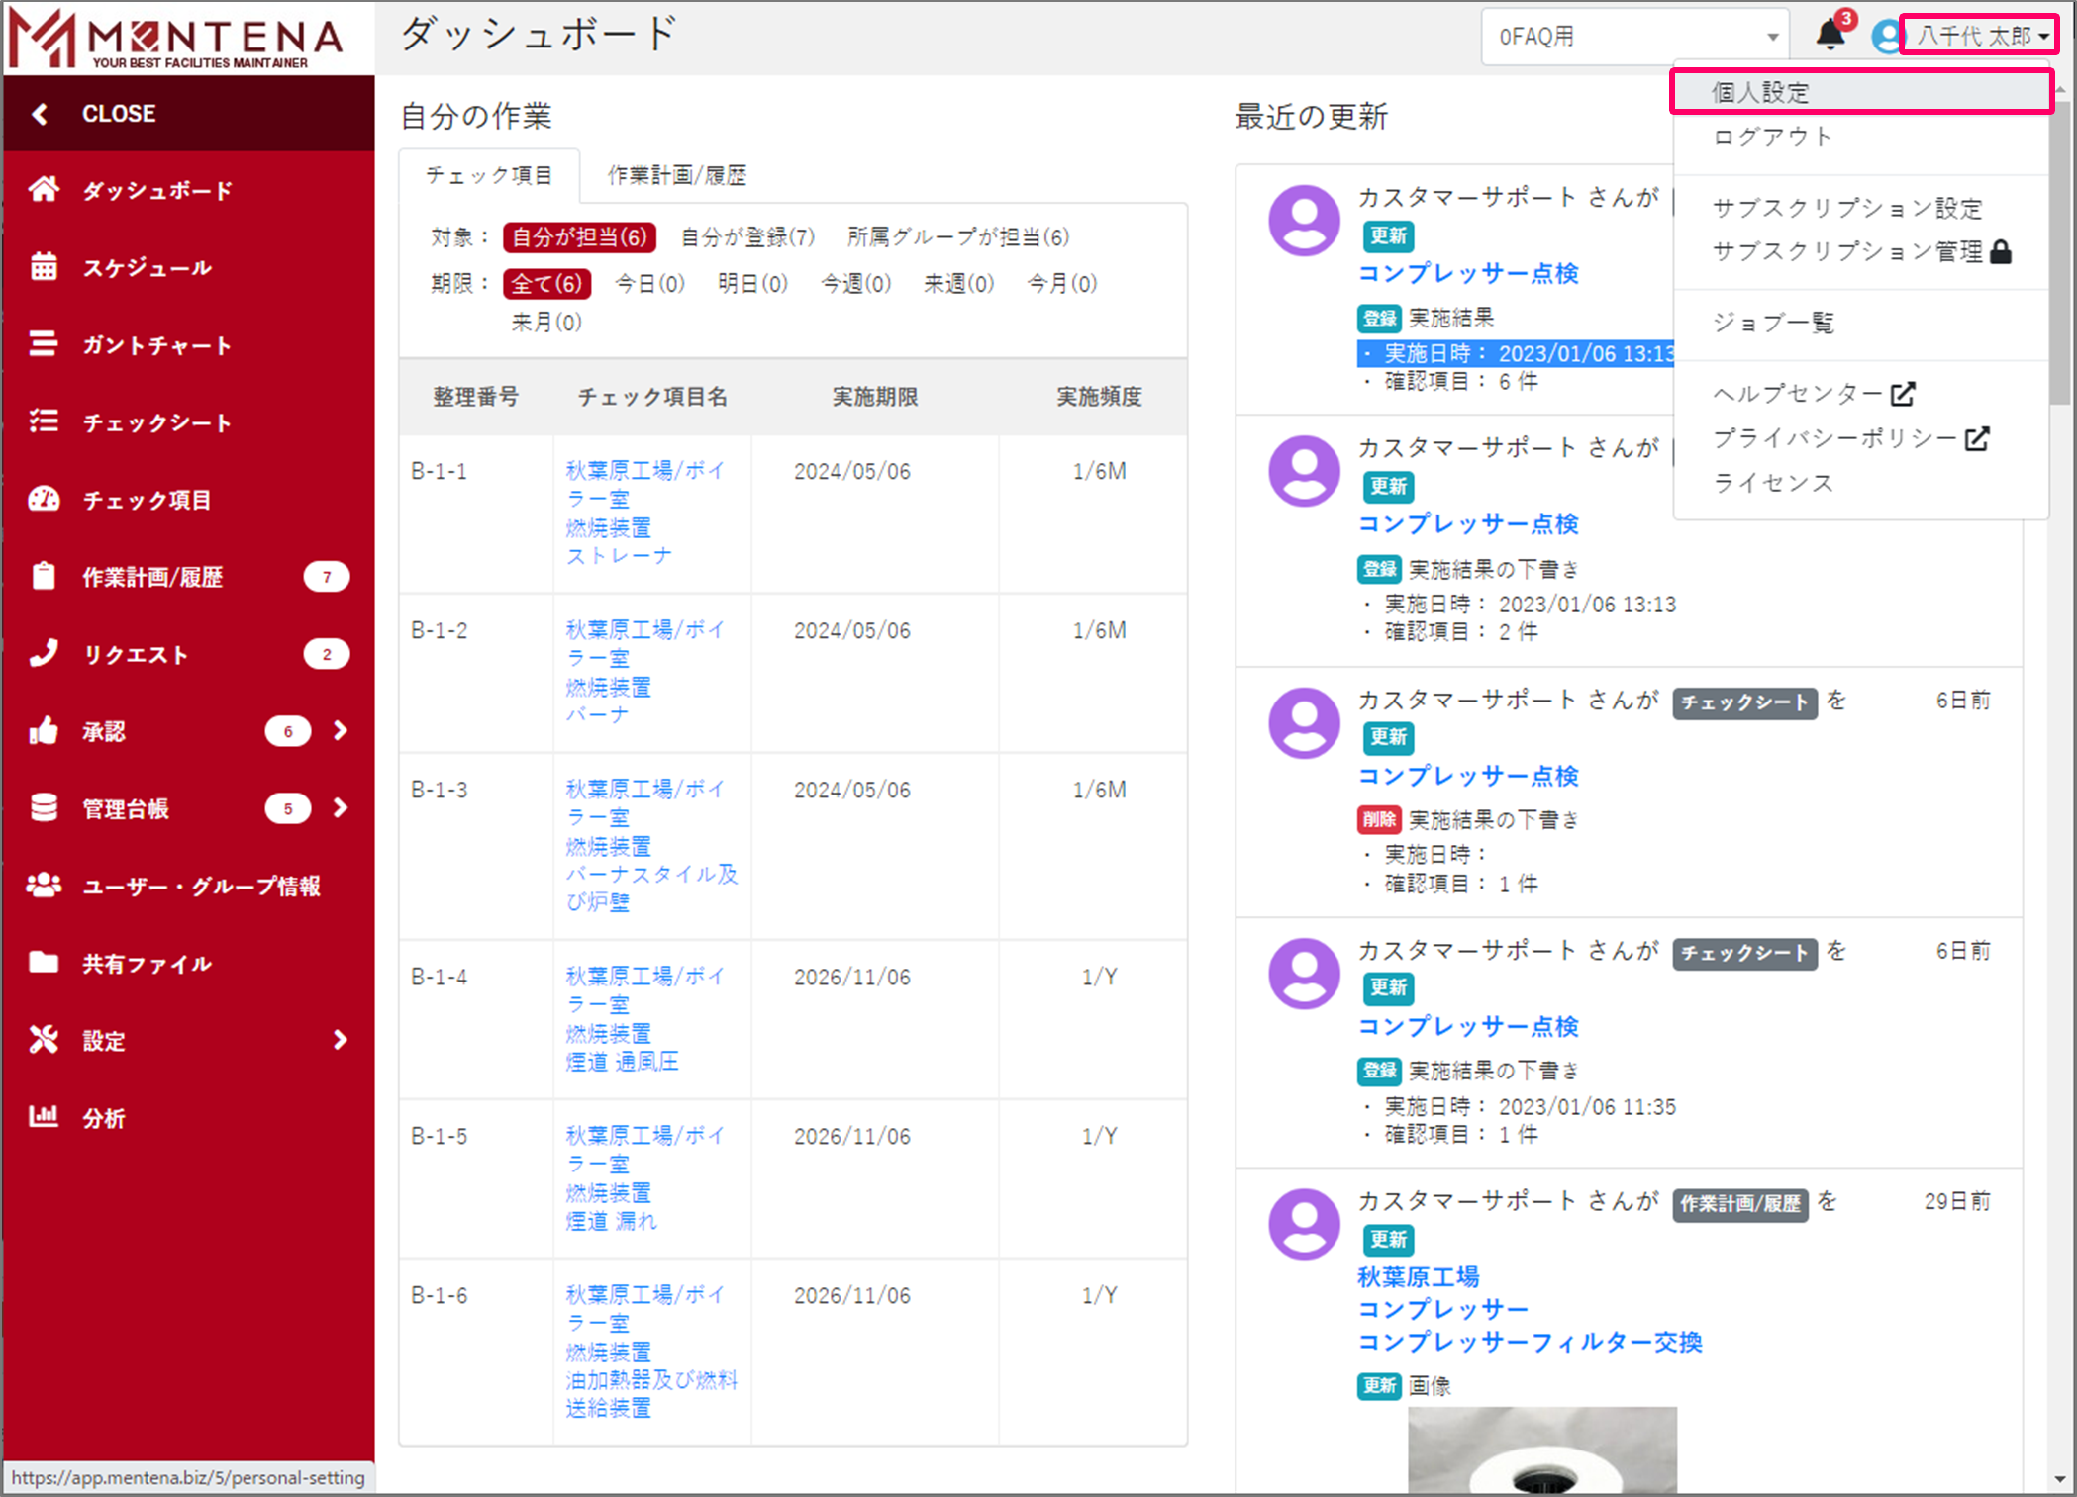Screen dimensions: 2077x1497
Task: Collapse the sidebar with CLOSE
Action: [x=119, y=114]
